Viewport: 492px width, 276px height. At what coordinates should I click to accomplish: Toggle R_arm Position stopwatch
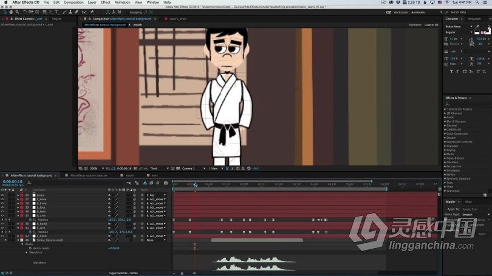(x=30, y=220)
